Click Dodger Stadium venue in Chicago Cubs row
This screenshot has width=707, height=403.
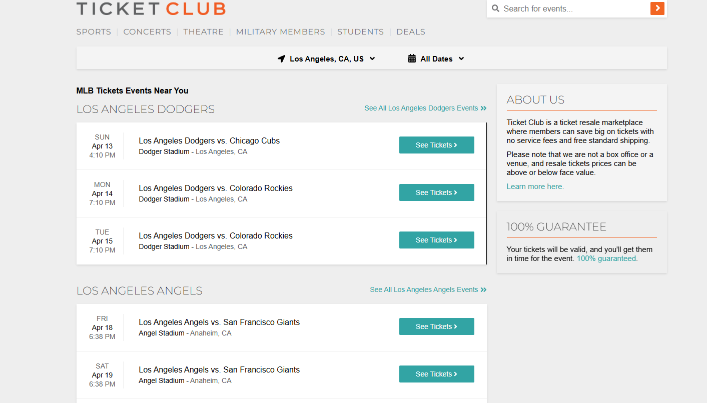coord(164,152)
